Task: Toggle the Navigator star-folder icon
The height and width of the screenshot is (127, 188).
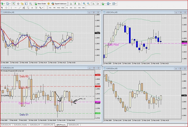Action: (x=22, y=4)
